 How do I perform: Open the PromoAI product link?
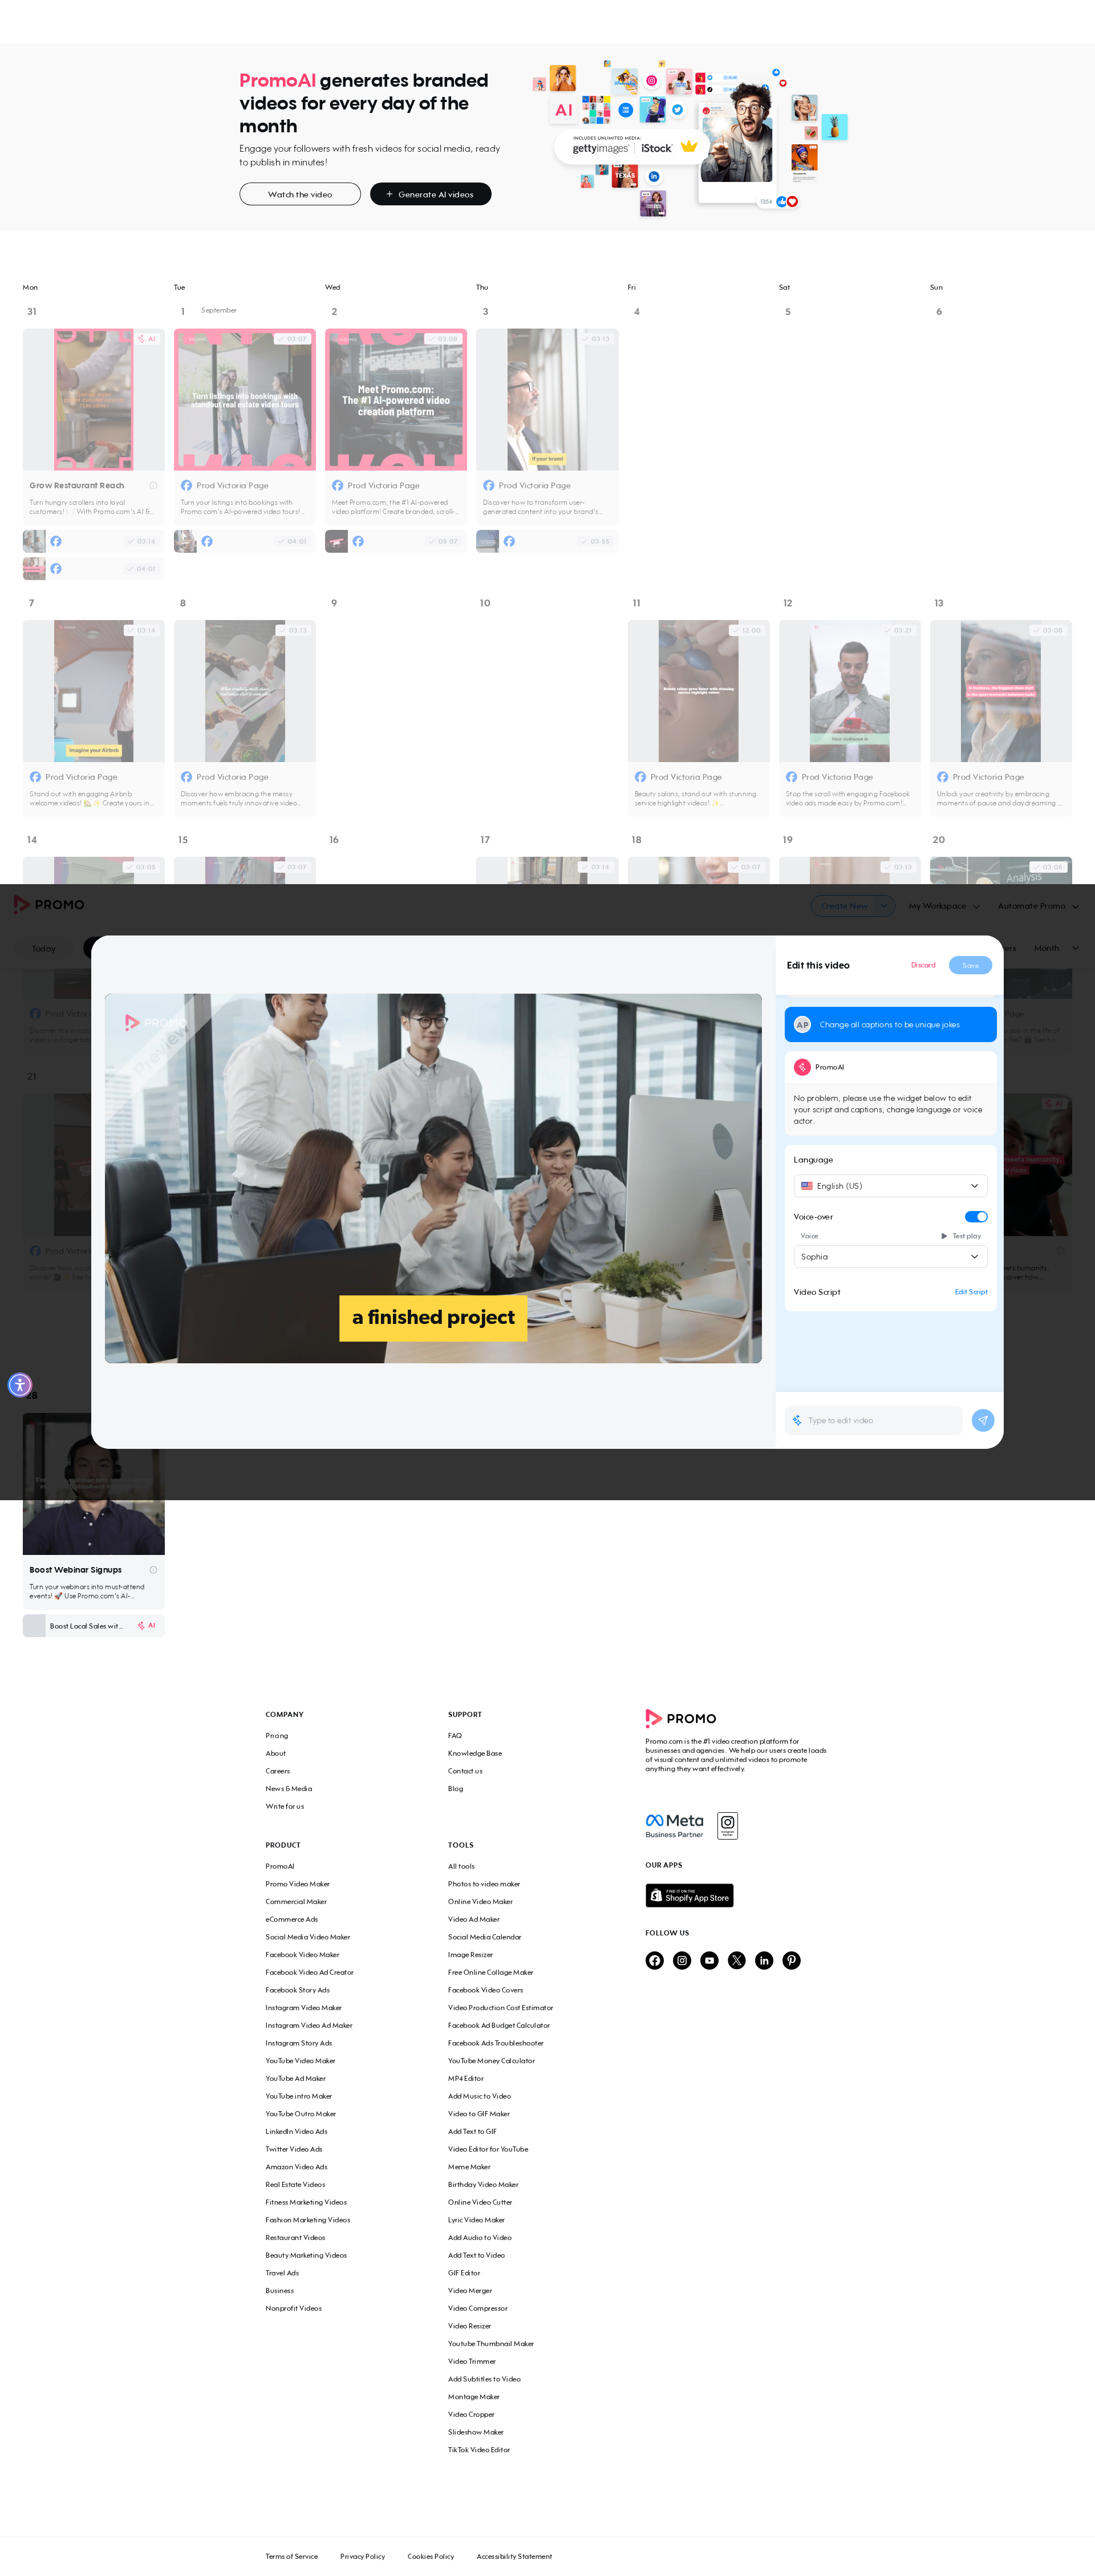click(x=280, y=1867)
